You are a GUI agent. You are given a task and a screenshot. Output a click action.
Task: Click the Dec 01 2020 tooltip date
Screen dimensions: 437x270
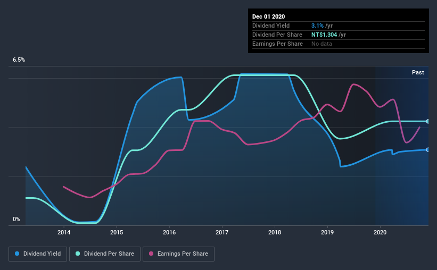click(268, 16)
